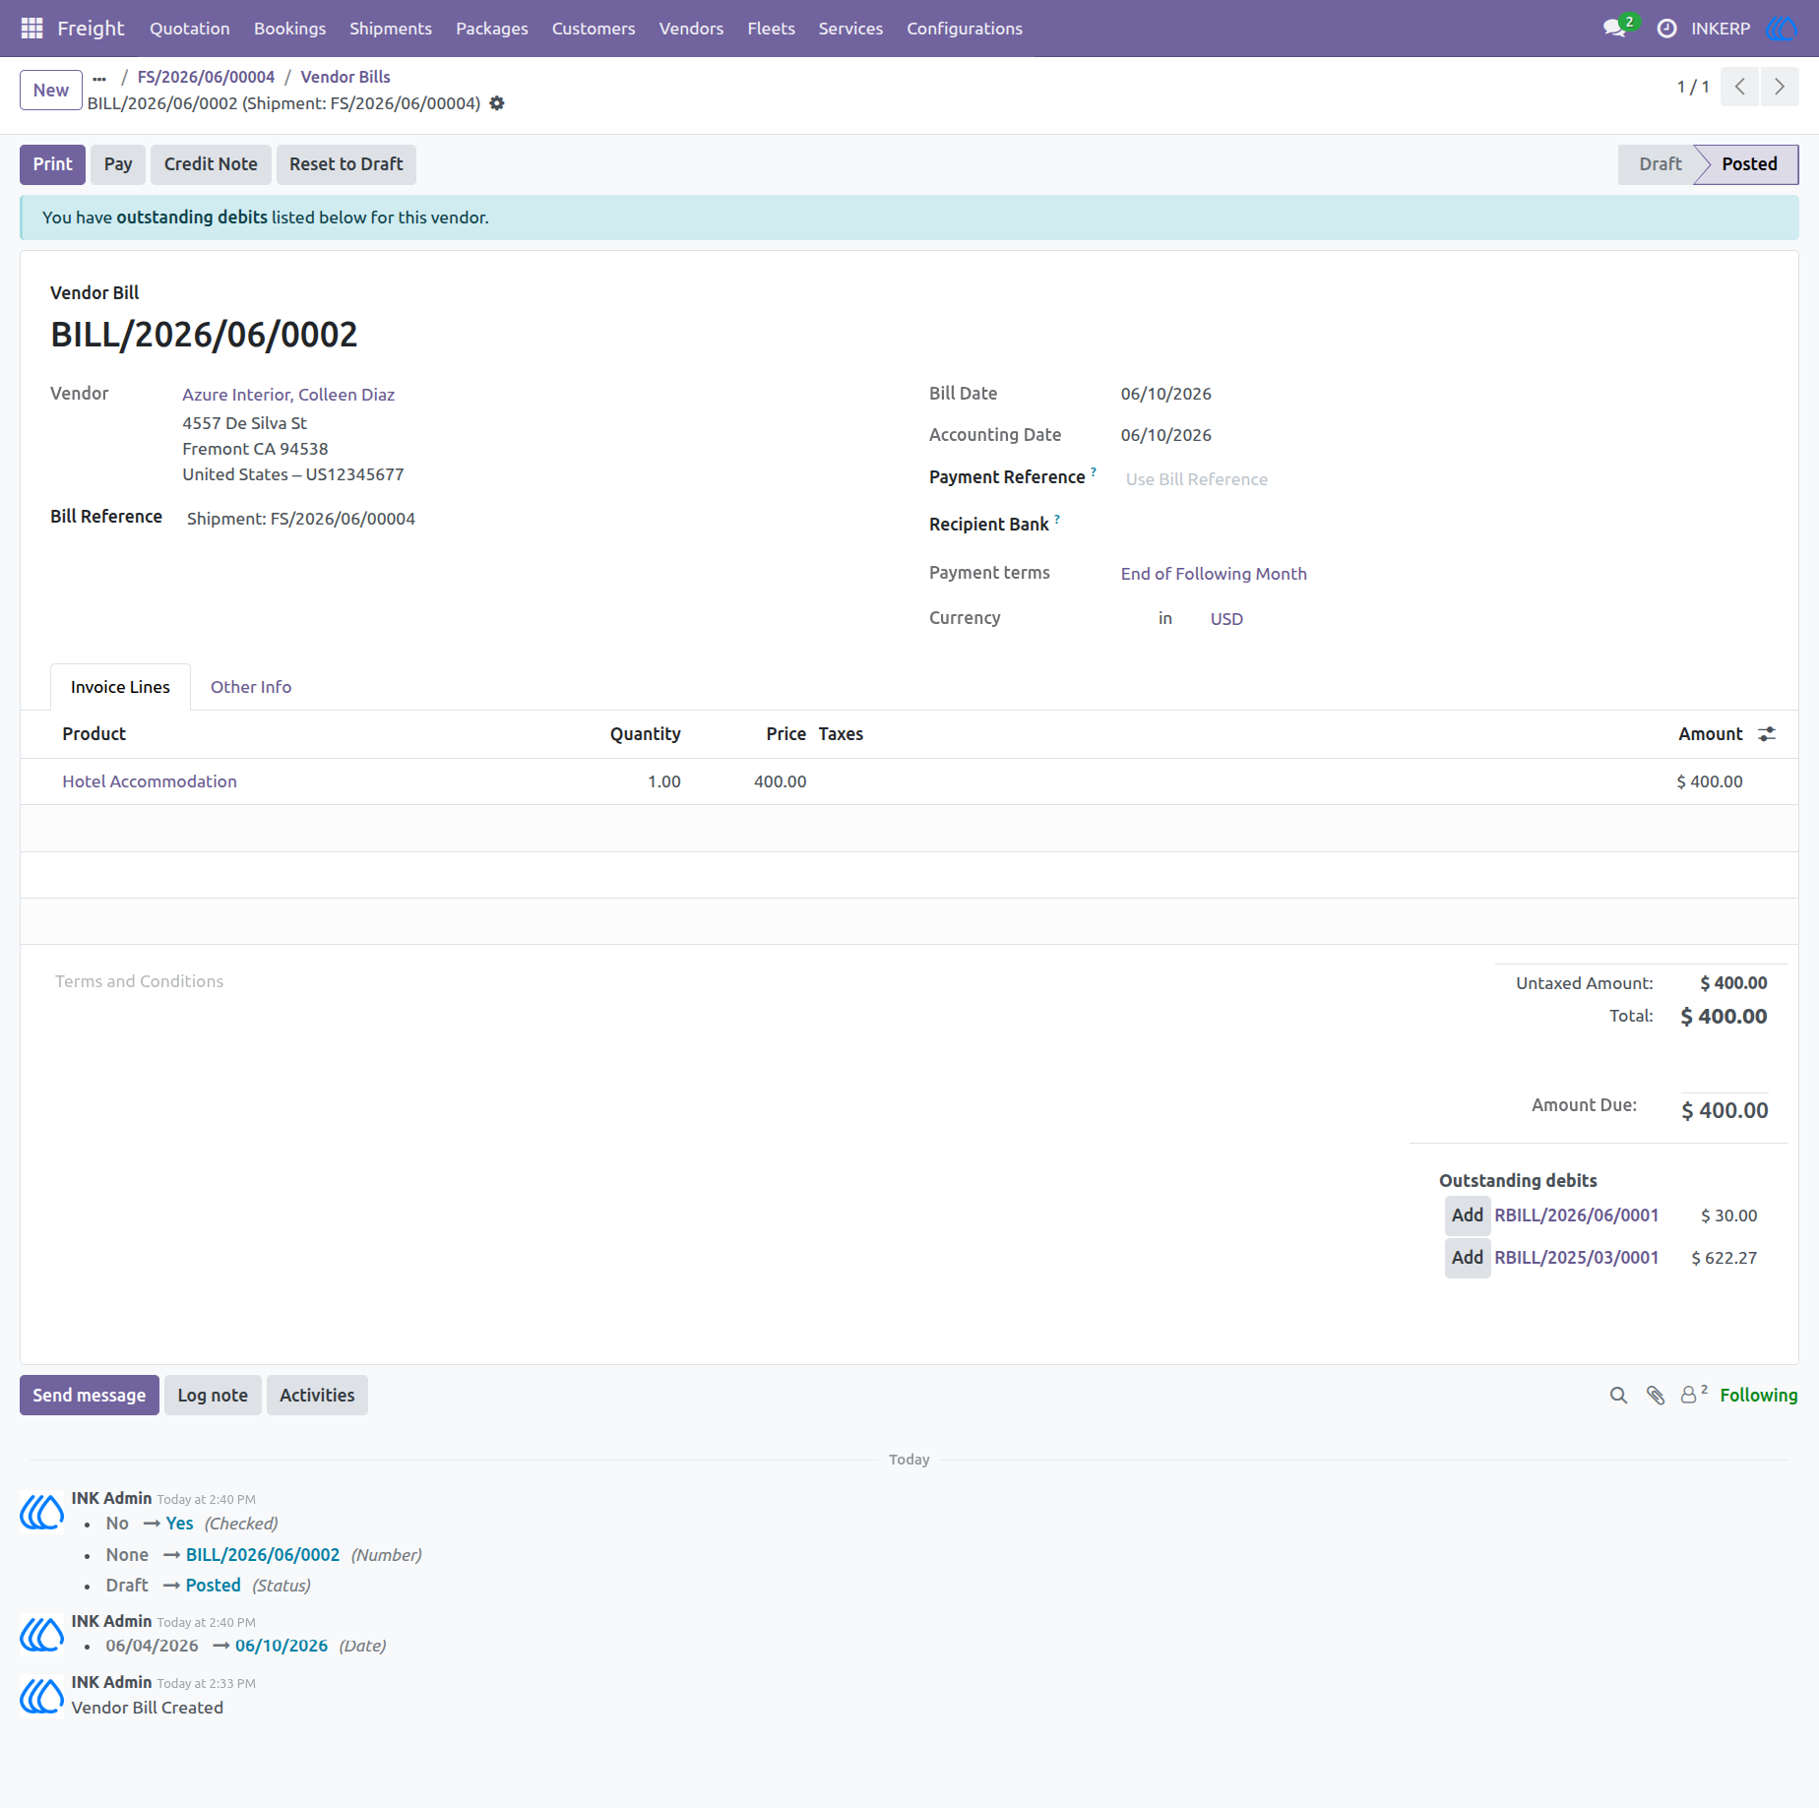Screen dimensions: 1819x1808
Task: Open the INKERP company switcher
Action: 1721,29
